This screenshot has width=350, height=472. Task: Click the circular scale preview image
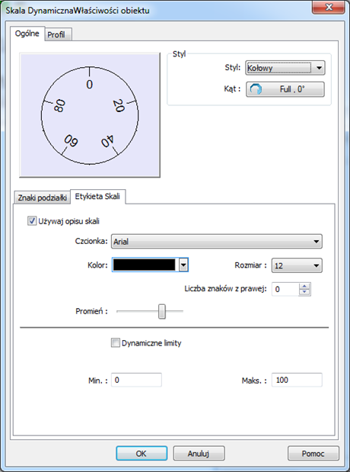[x=90, y=115]
